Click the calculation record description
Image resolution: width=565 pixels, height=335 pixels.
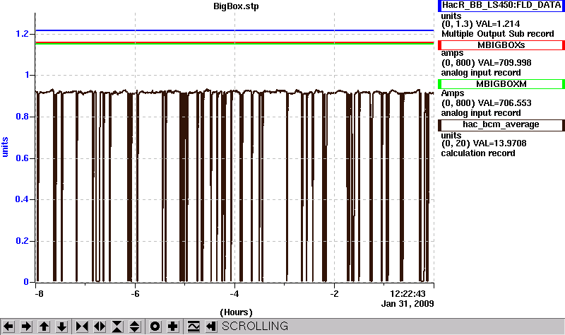point(478,153)
